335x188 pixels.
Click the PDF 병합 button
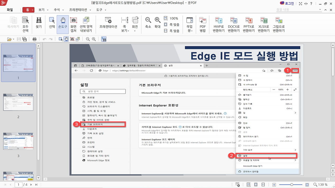203,25
